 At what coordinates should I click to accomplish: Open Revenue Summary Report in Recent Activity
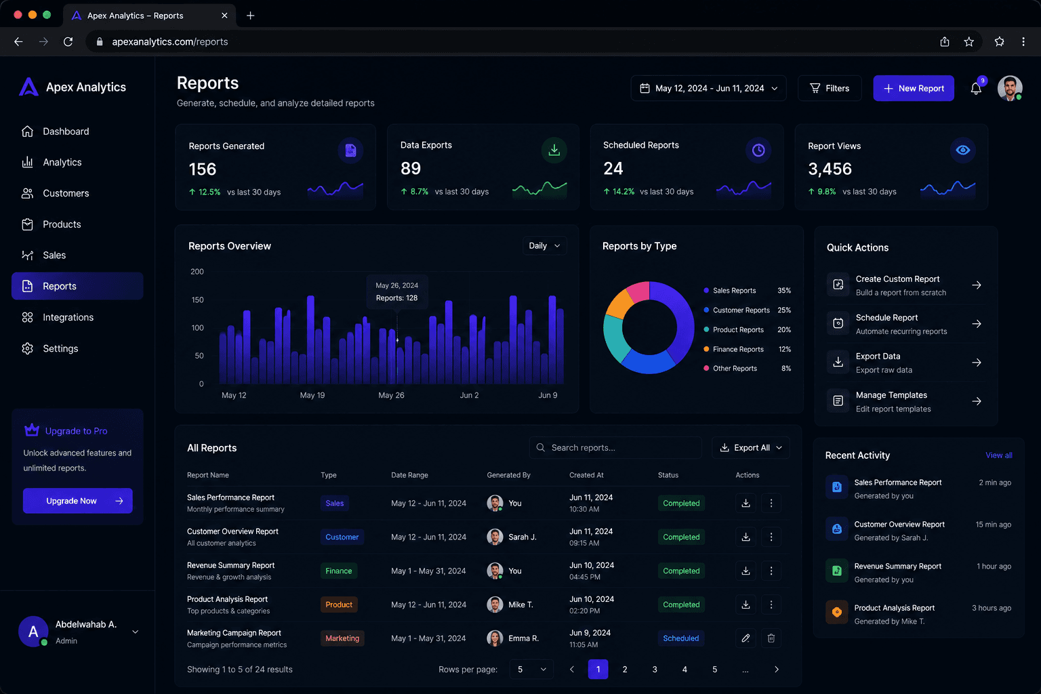pos(918,573)
